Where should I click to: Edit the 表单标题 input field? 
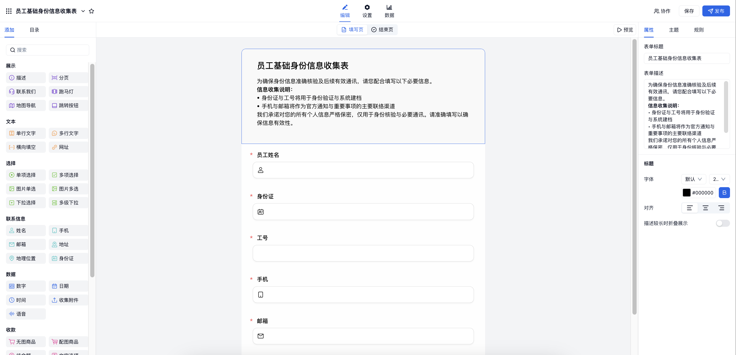point(687,58)
